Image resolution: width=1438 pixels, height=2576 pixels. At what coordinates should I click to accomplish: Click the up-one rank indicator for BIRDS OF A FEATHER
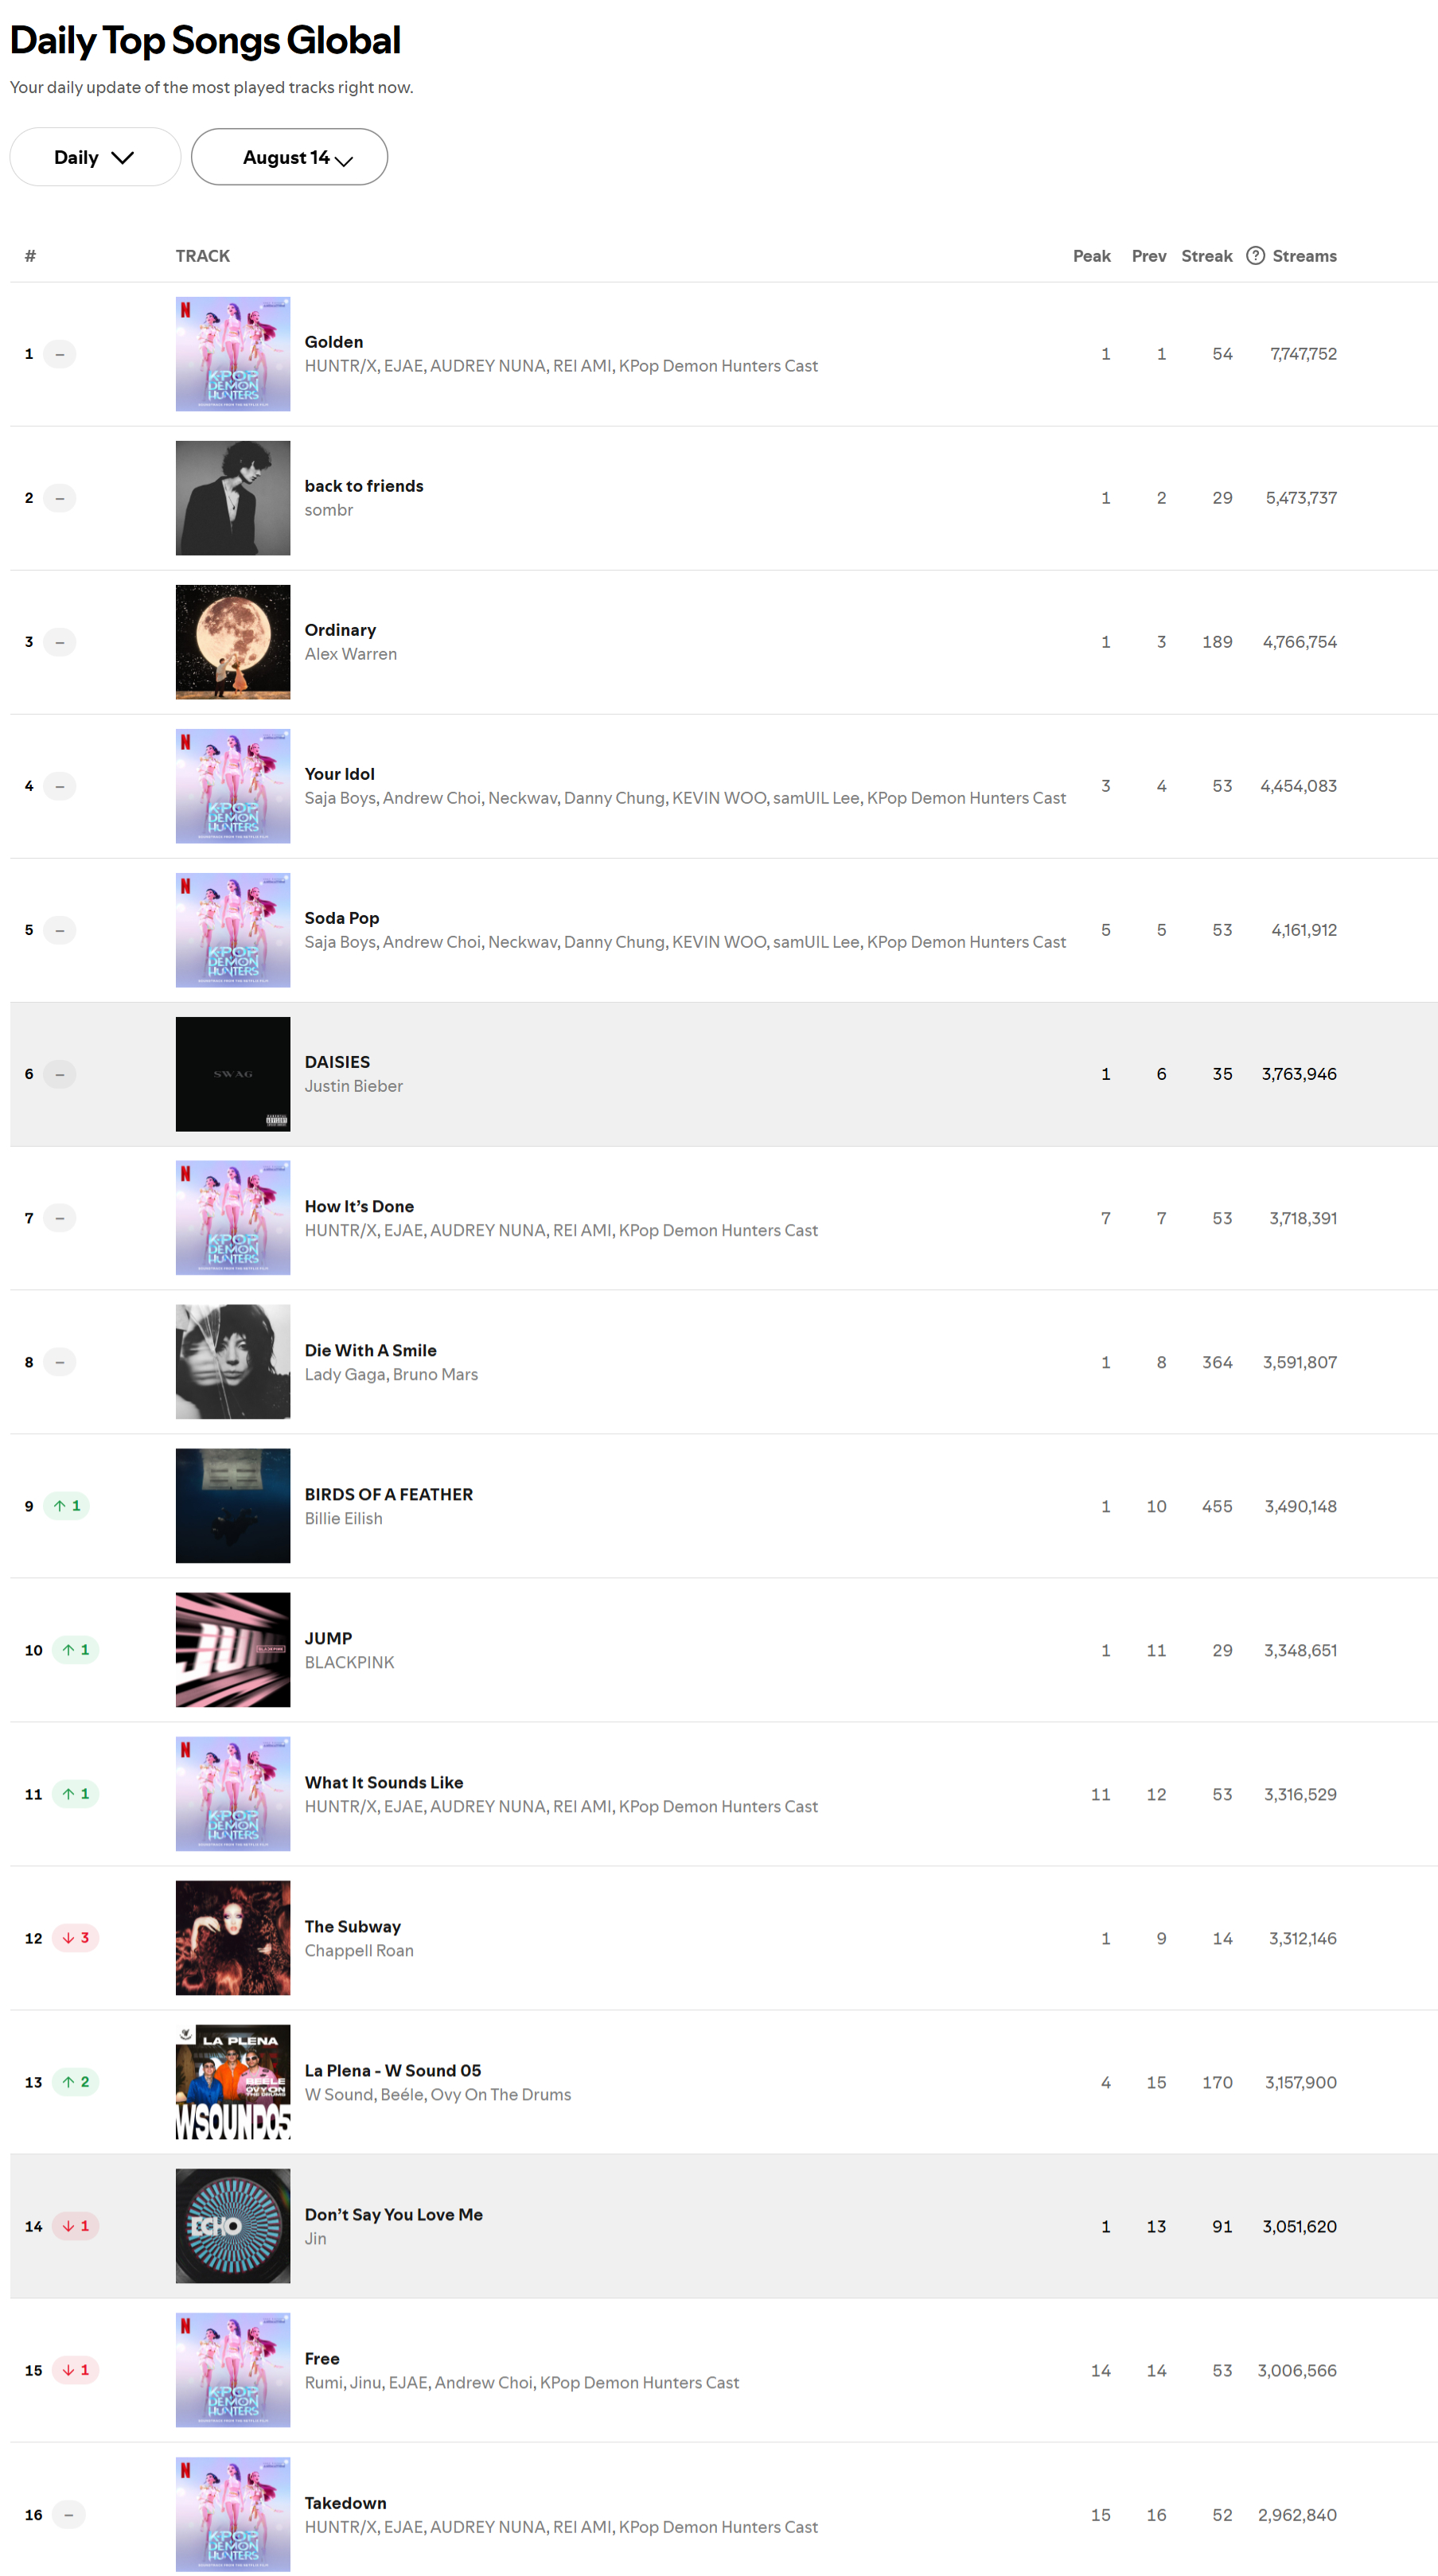tap(67, 1505)
